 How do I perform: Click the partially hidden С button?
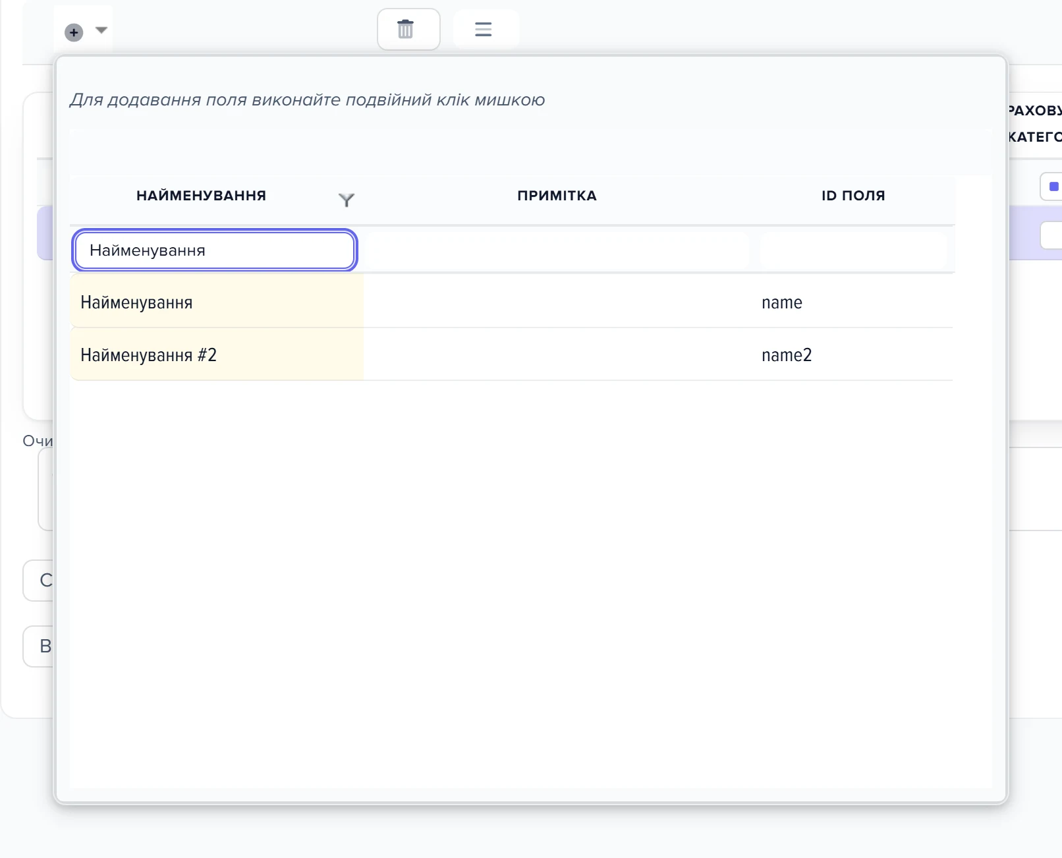[x=38, y=581]
